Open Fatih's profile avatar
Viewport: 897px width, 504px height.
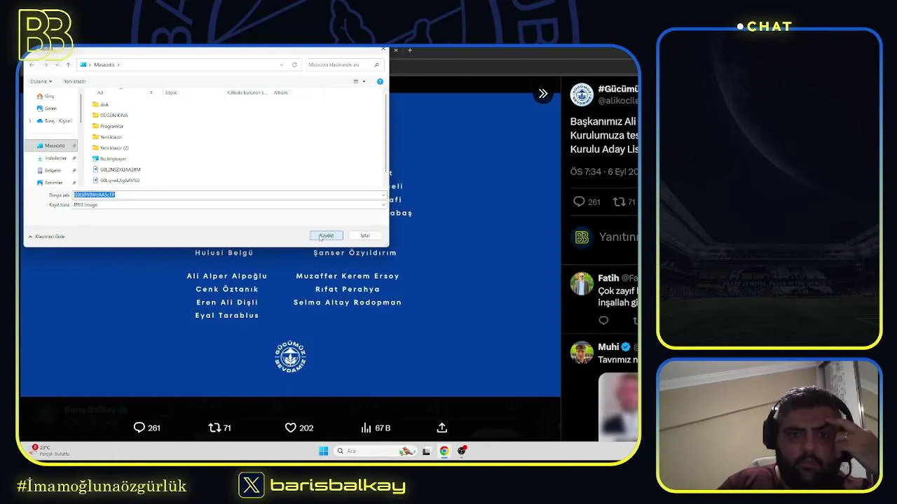point(582,283)
